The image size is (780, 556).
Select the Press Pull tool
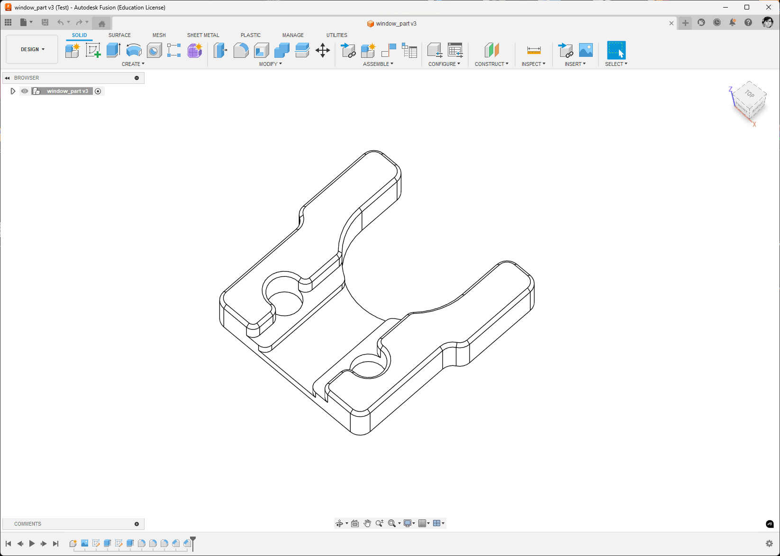point(220,50)
